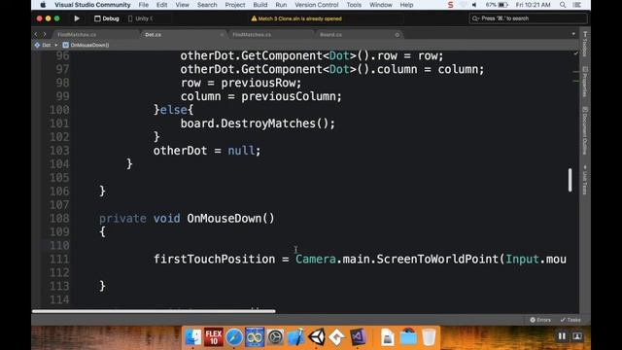Open the Unity target selector
This screenshot has height=350, width=622.
coord(140,18)
